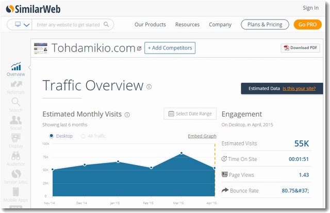The width and height of the screenshot is (330, 213).
Task: Select the All Traffic radio button
Action: tap(84, 136)
